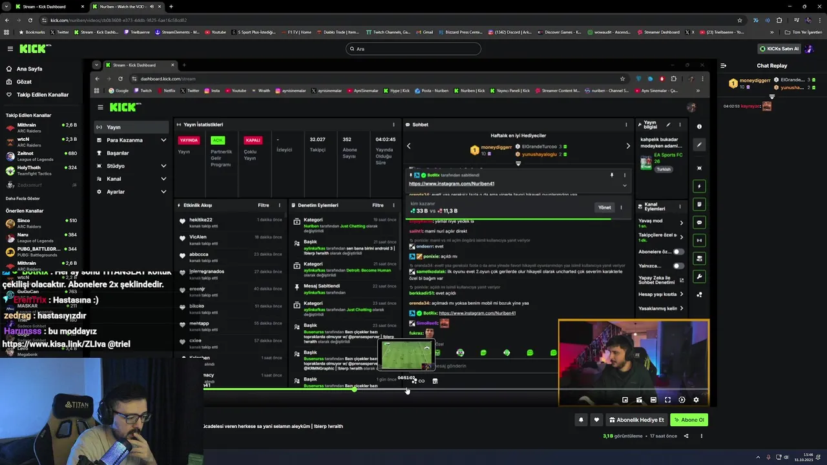
Task: Open PUBG_BATTLEGR... recommended channel
Action: point(41,251)
